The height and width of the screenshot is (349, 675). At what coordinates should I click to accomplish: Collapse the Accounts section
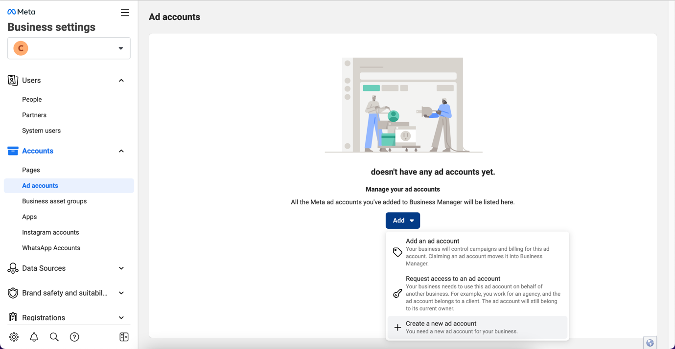(x=121, y=151)
